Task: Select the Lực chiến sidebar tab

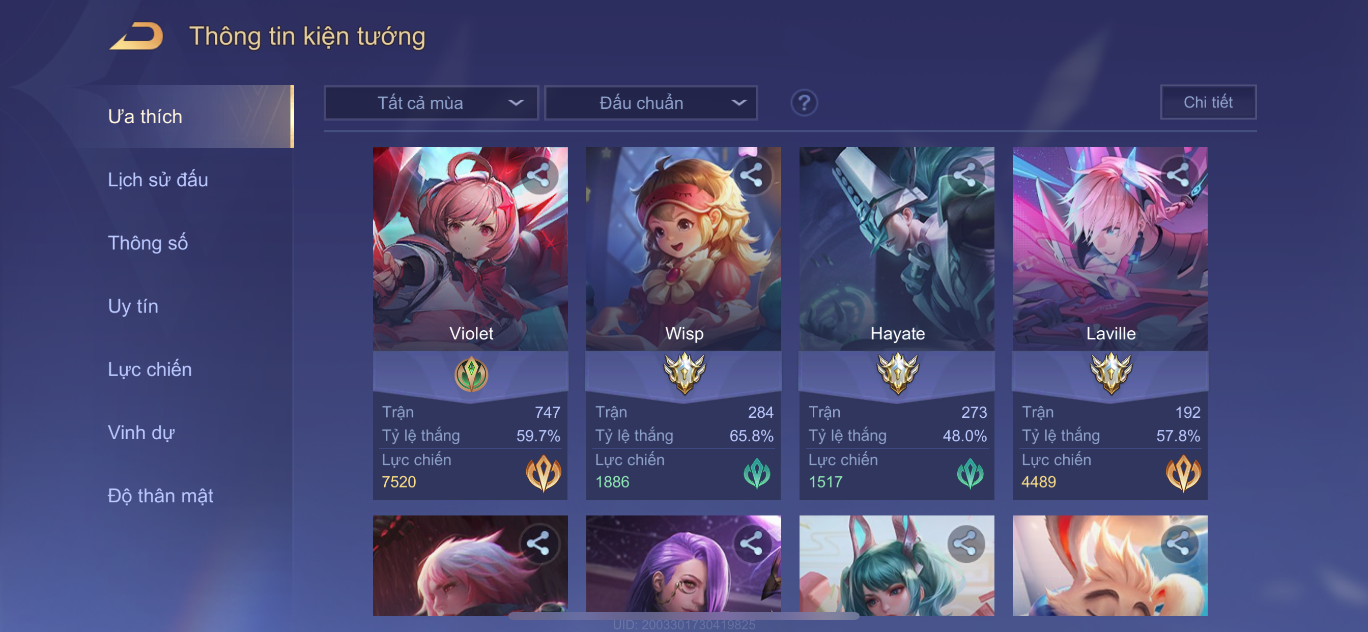Action: (150, 369)
